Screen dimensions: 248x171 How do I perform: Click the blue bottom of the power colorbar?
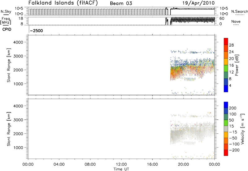click(226, 89)
